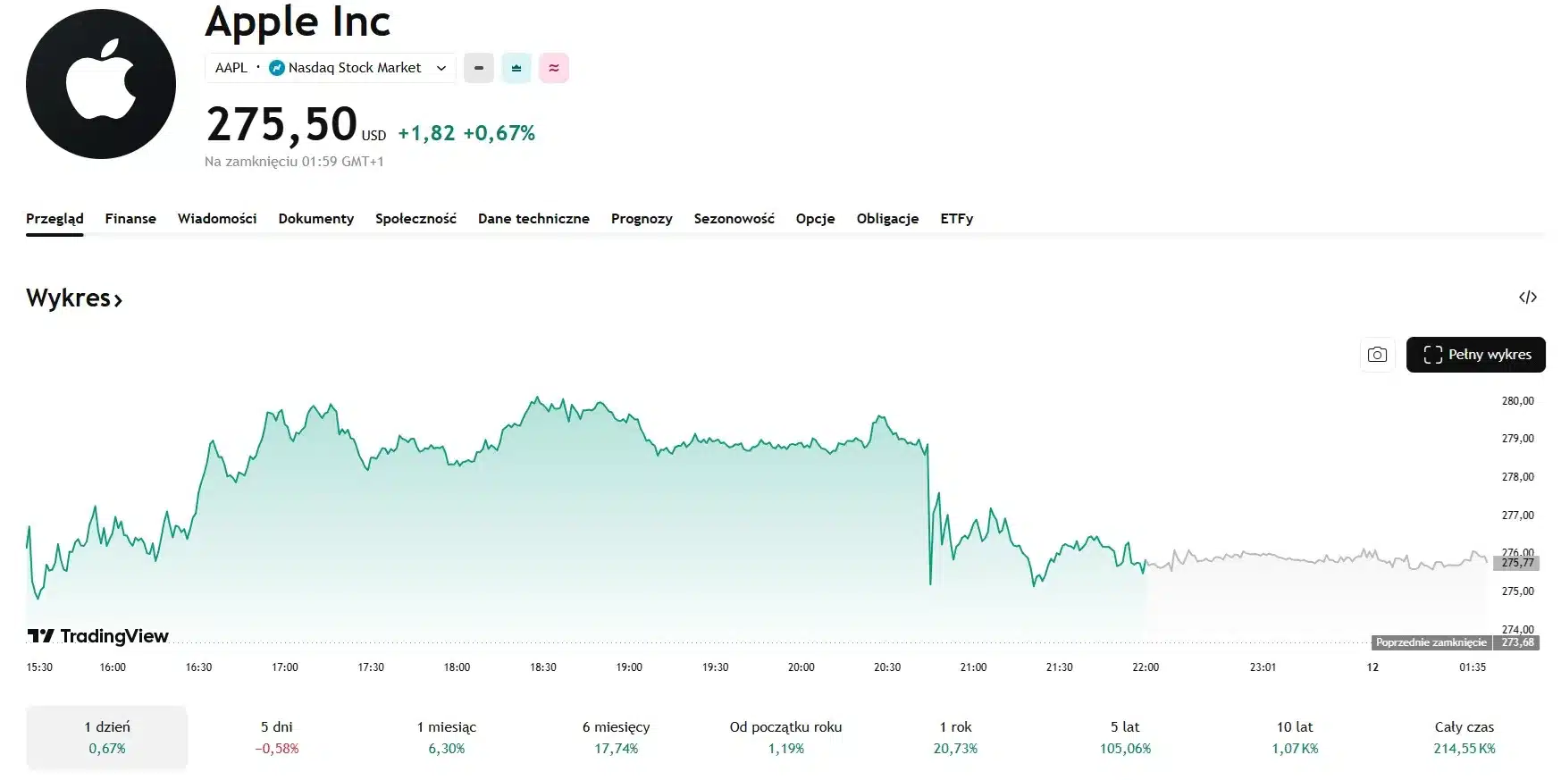1561x780 pixels.
Task: Click the pink approximate-sign badge icon
Action: (554, 68)
